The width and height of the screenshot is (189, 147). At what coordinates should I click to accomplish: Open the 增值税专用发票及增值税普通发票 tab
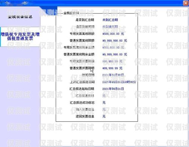point(20,36)
